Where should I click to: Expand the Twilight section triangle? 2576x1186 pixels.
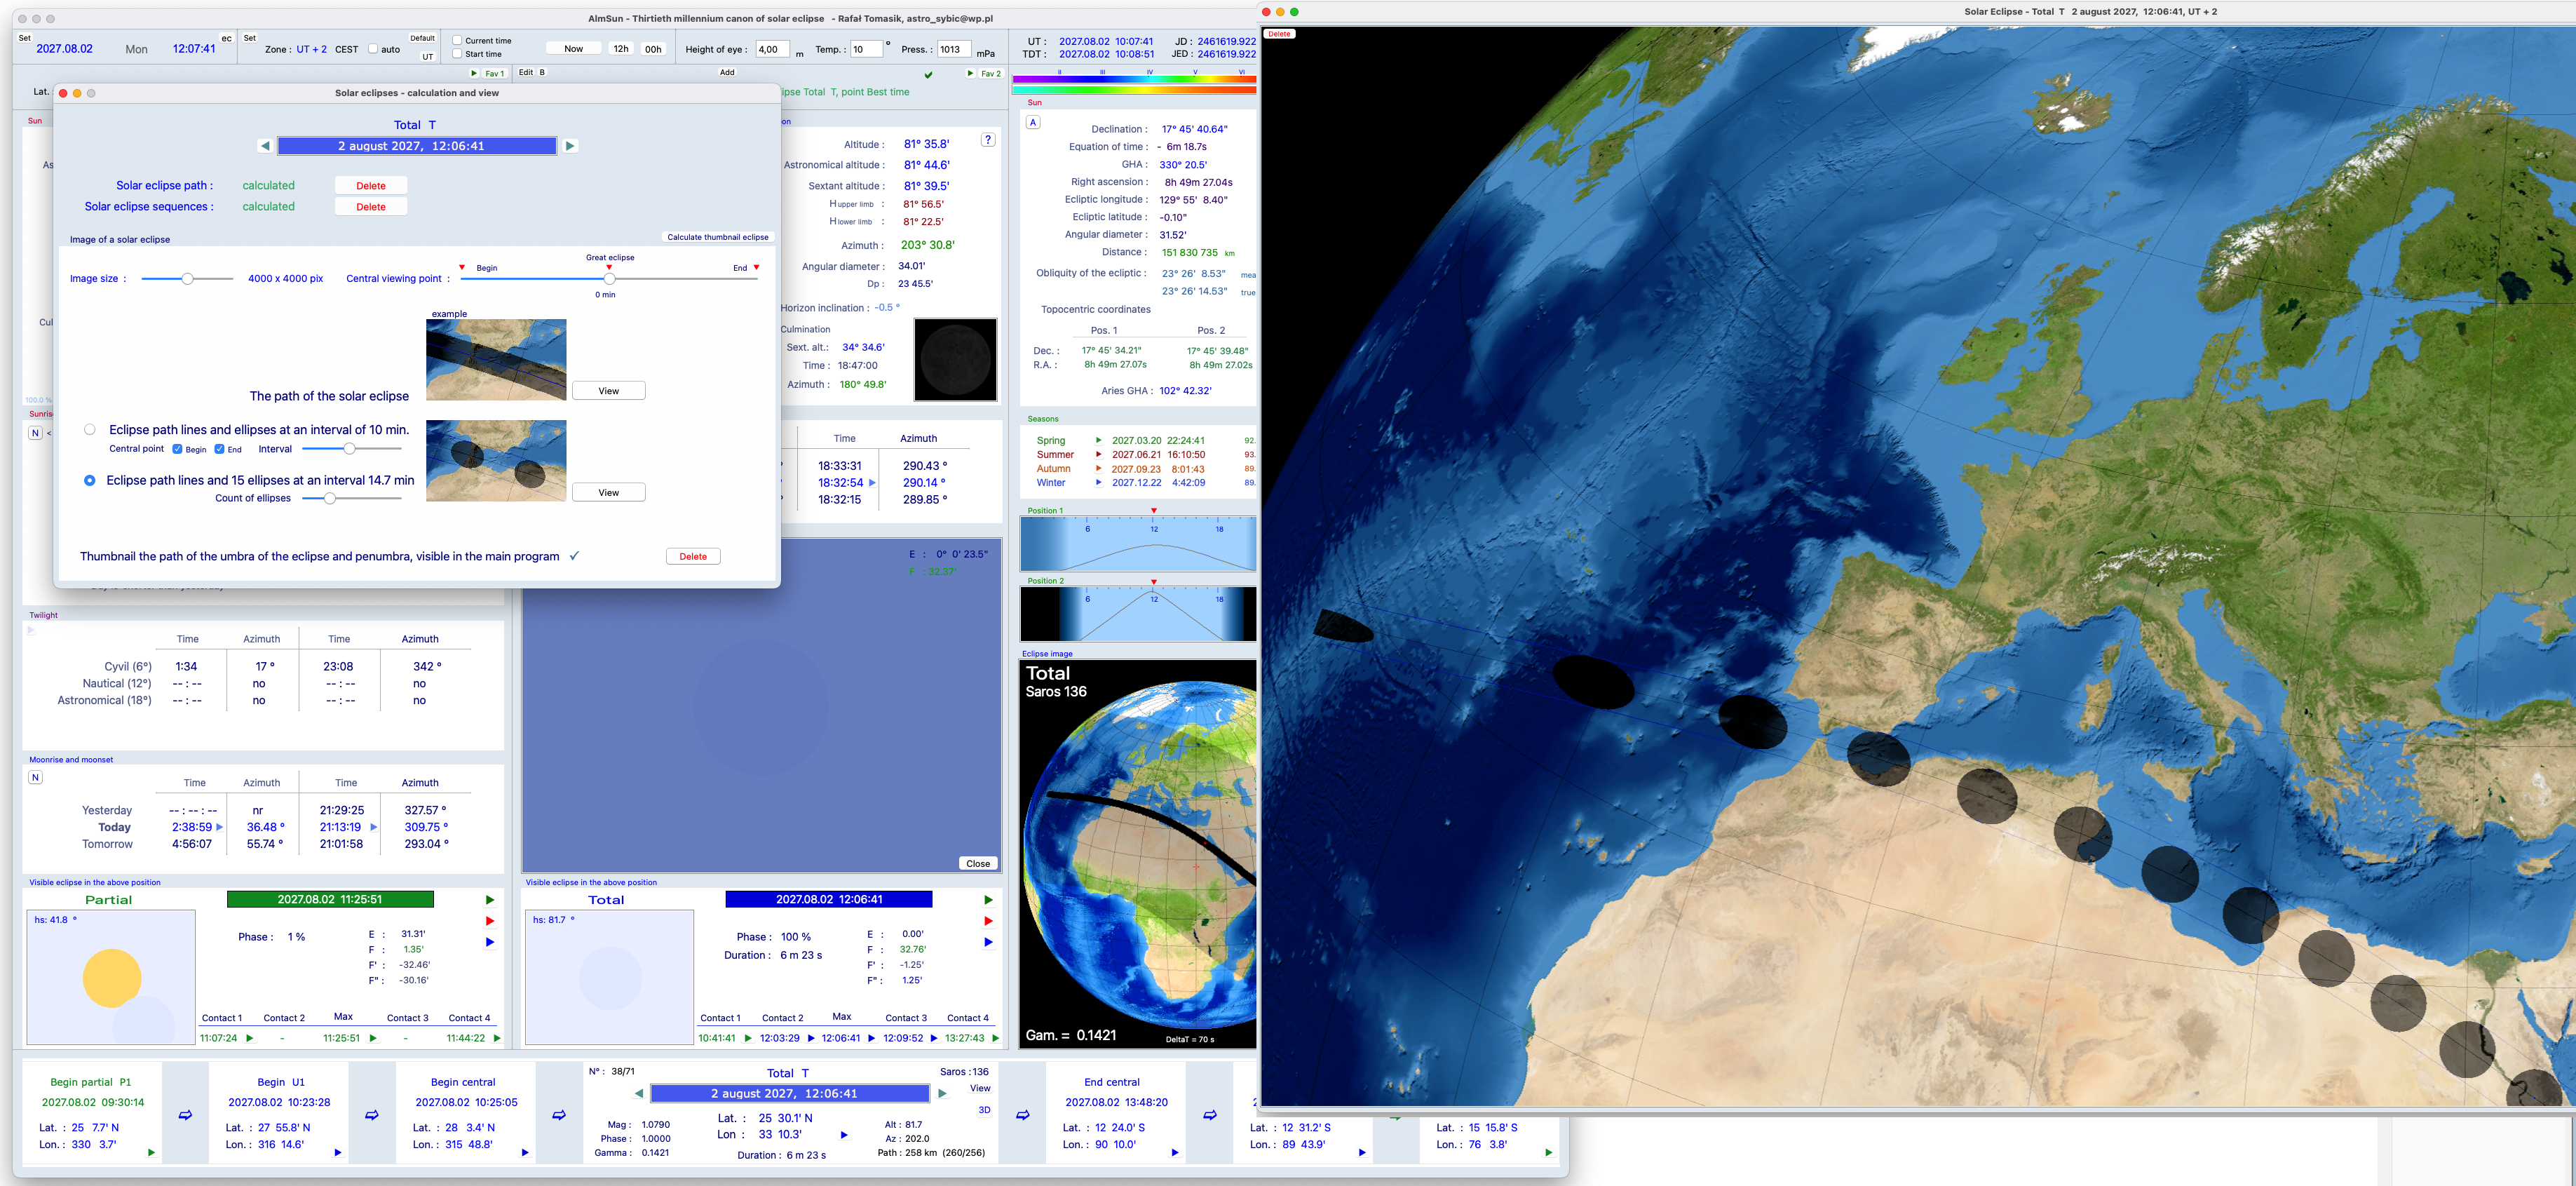tap(31, 630)
